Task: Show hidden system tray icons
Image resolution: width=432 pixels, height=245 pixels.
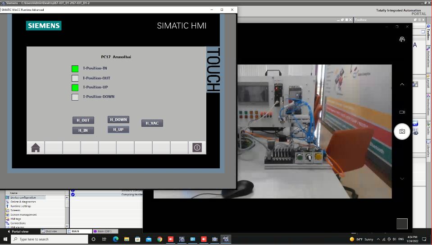Action: (378, 239)
